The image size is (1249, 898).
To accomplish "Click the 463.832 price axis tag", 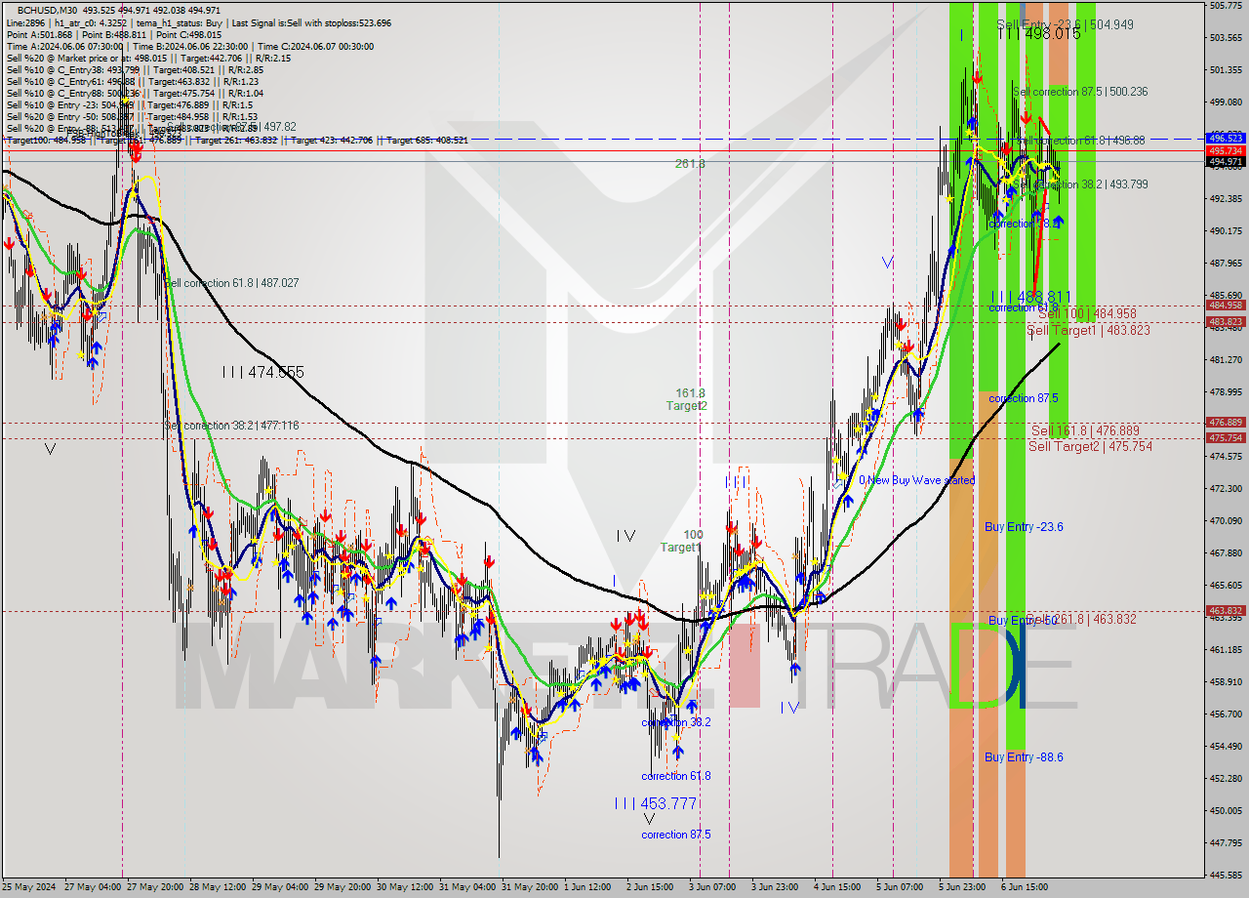I will pyautogui.click(x=1226, y=611).
